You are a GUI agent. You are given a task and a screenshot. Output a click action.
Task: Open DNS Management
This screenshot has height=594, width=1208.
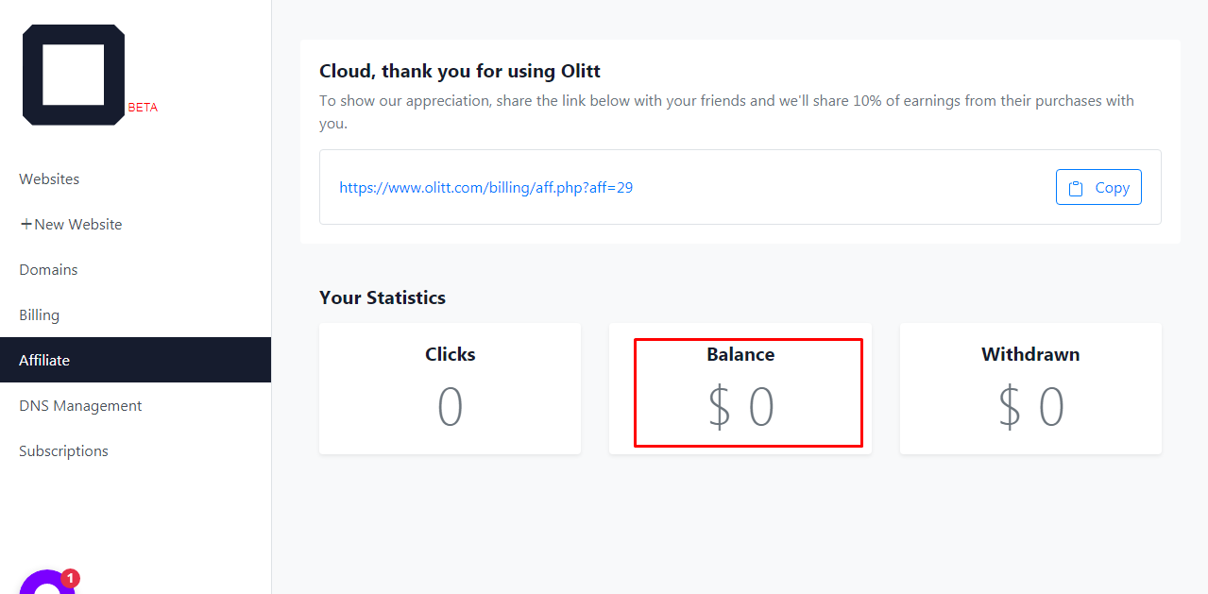click(80, 405)
